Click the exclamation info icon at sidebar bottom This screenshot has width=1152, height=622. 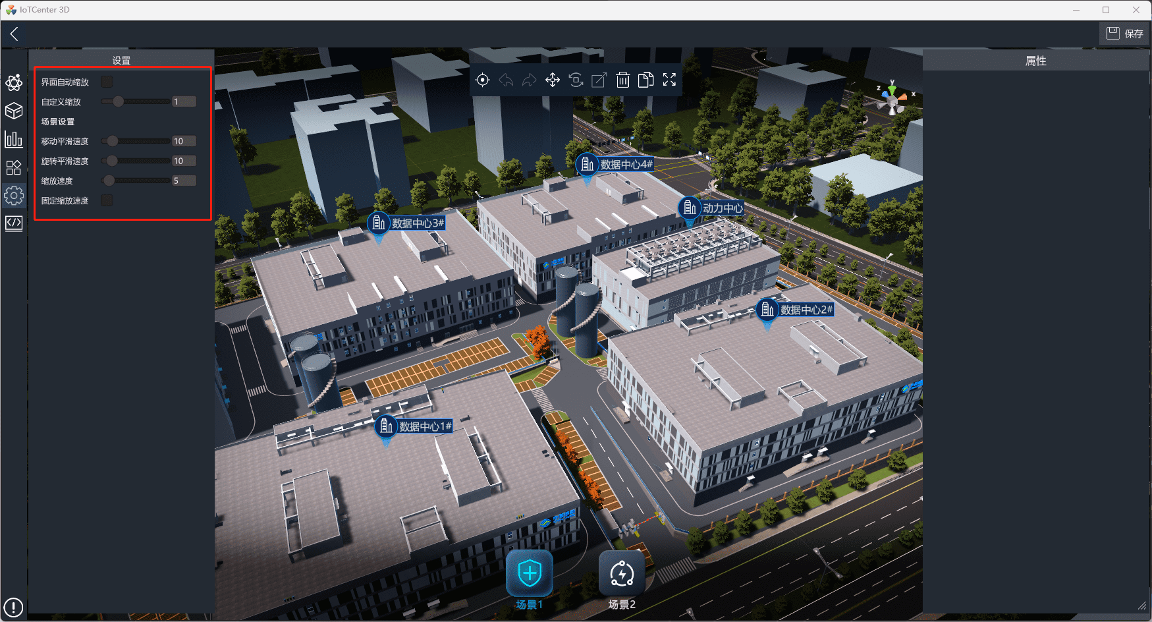(x=13, y=607)
